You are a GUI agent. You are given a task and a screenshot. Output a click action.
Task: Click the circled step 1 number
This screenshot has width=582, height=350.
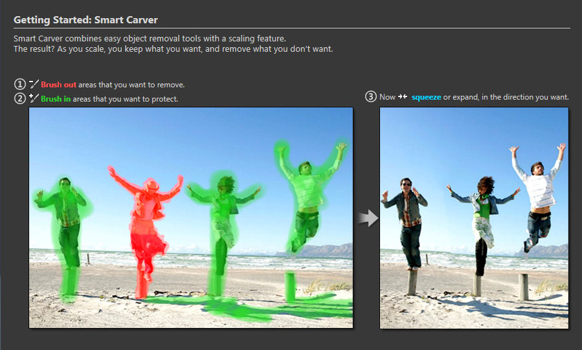(19, 85)
